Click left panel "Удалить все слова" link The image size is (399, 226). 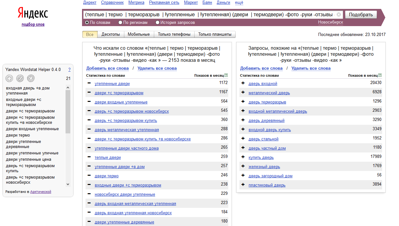(157, 68)
